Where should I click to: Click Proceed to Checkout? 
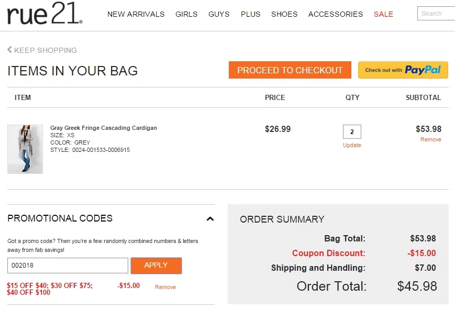[x=290, y=70]
